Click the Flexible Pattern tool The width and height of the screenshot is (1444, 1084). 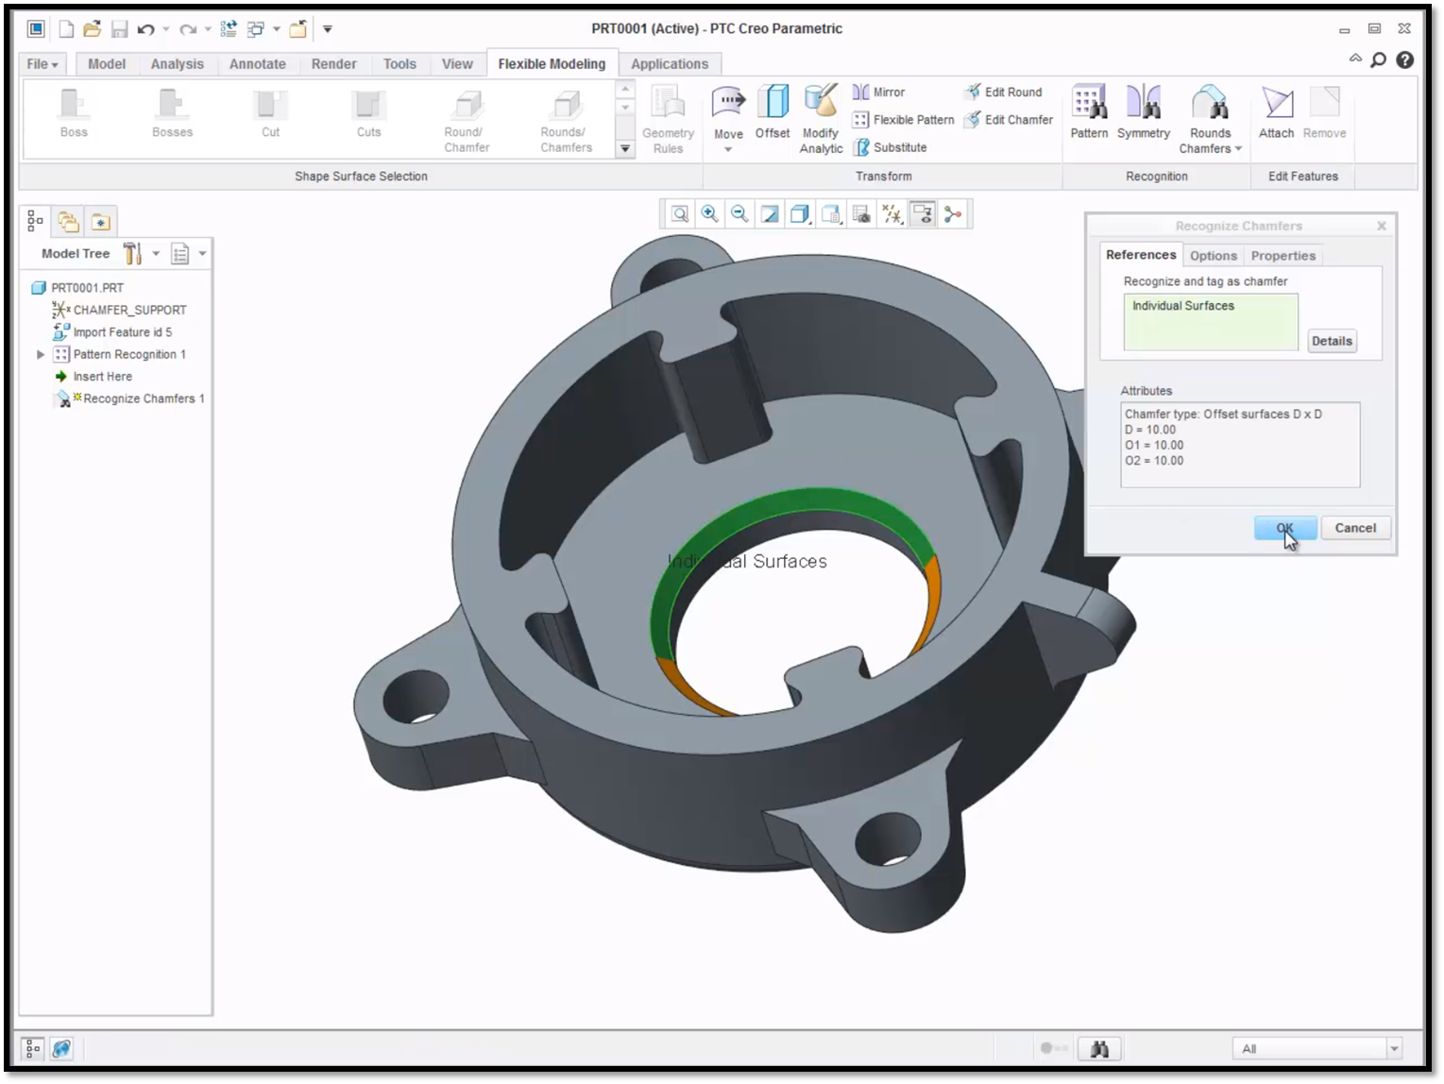(904, 120)
